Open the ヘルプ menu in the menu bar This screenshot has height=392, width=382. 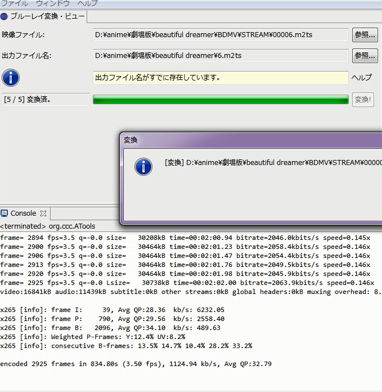click(x=87, y=3)
